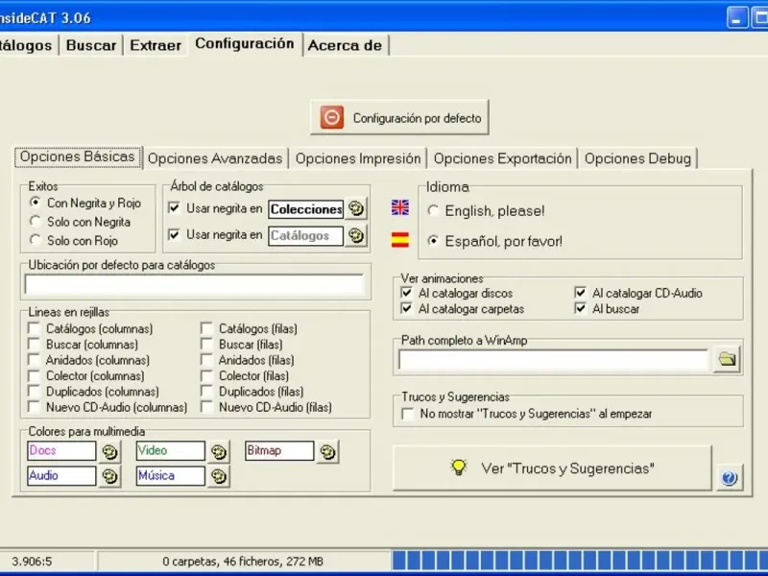
Task: Toggle Usar negrita en Catálogos checkbox
Action: pyautogui.click(x=174, y=234)
